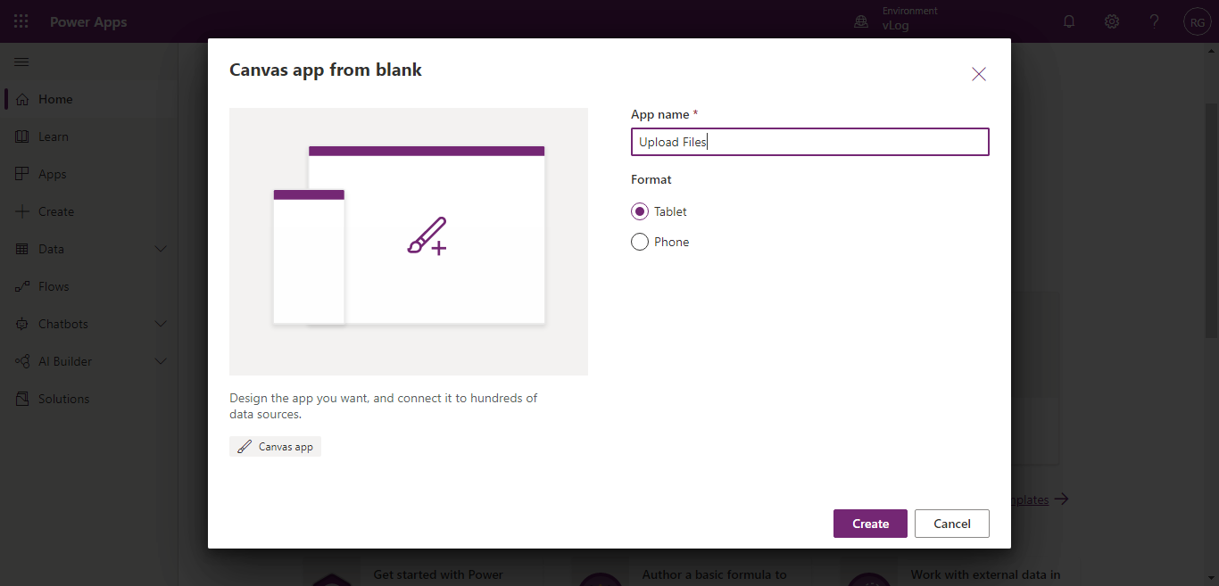Click inside the App name field
This screenshot has width=1219, height=586.
pyautogui.click(x=809, y=142)
